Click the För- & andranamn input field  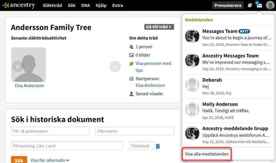point(50,131)
